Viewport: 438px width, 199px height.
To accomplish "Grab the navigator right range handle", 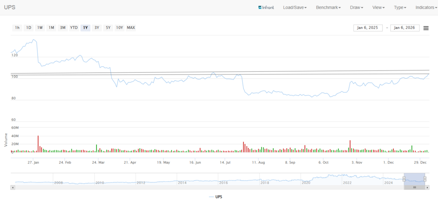I will pos(425,179).
